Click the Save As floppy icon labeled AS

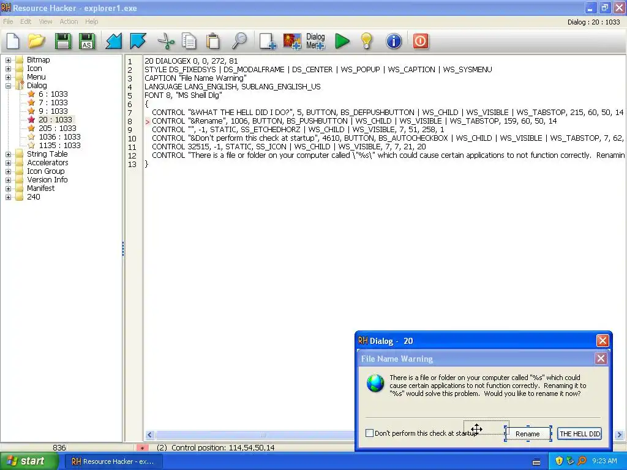click(x=87, y=41)
